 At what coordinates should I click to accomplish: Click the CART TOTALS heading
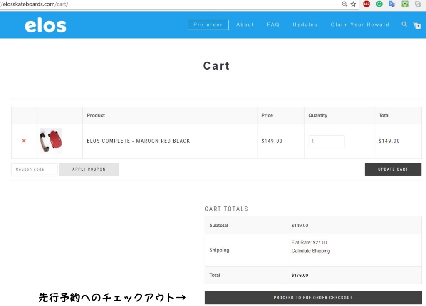226,209
